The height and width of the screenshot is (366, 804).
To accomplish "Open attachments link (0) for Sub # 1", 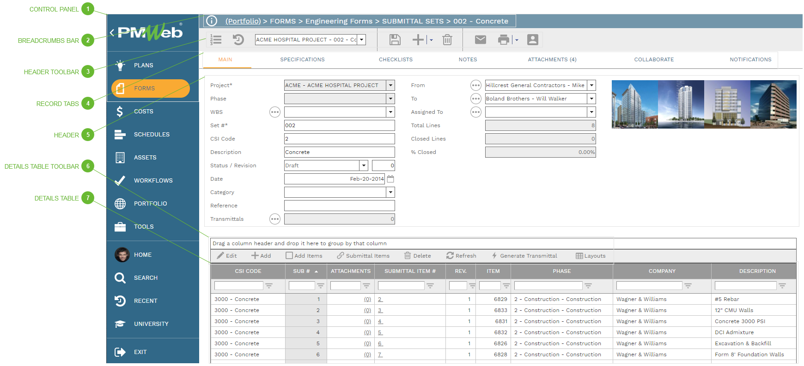I will tap(367, 299).
